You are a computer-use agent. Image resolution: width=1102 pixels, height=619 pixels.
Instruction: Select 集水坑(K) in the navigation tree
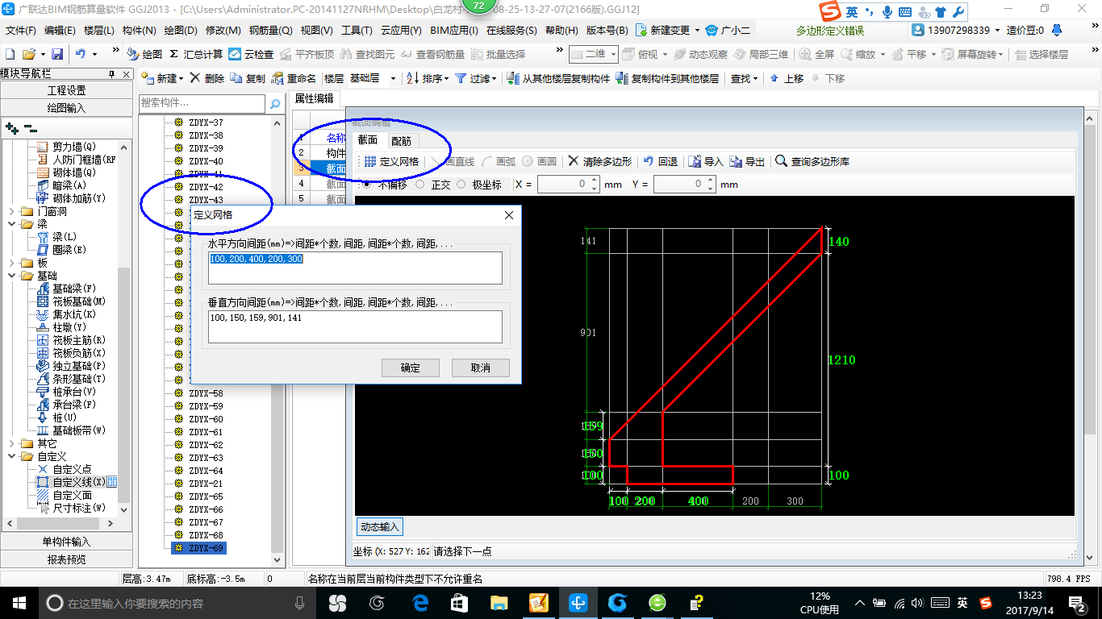tap(66, 314)
